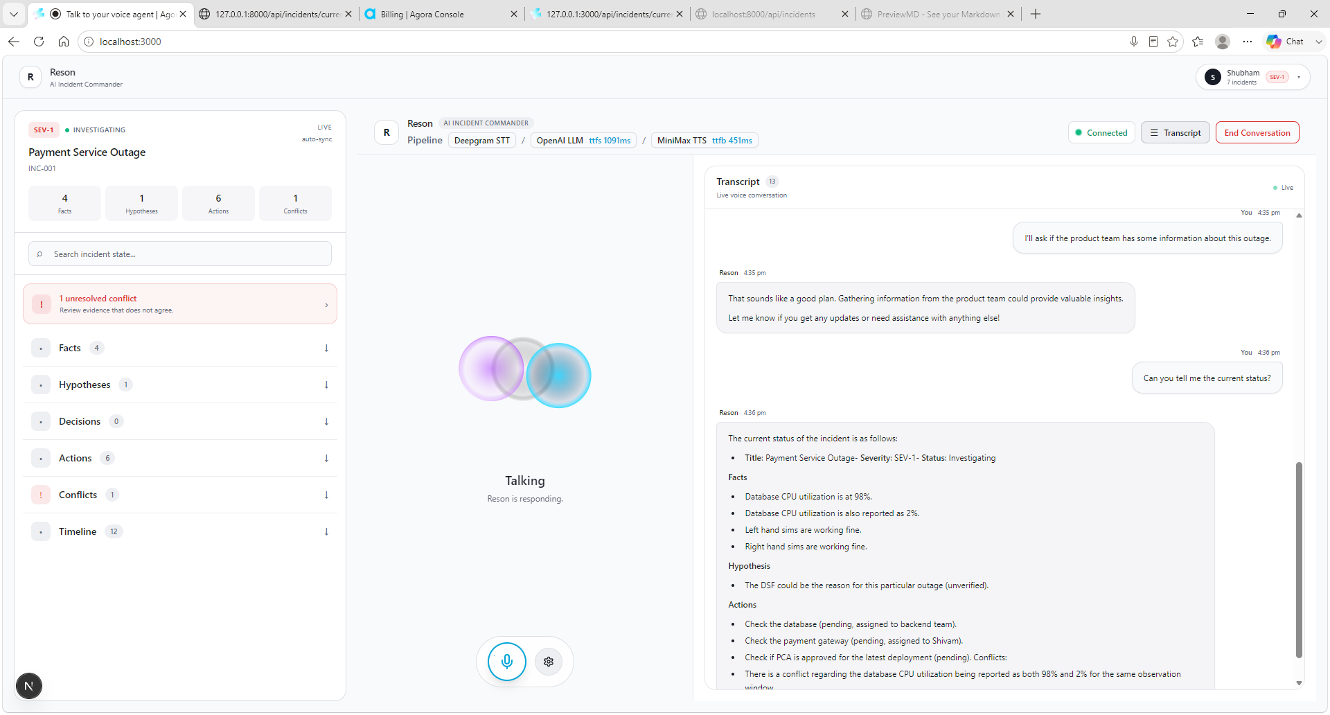Image resolution: width=1330 pixels, height=715 pixels.
Task: Expand the Actions section
Action: [x=180, y=458]
